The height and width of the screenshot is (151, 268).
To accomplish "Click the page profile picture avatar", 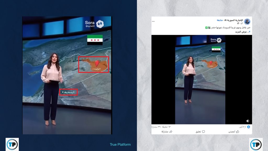I will coord(247,21).
